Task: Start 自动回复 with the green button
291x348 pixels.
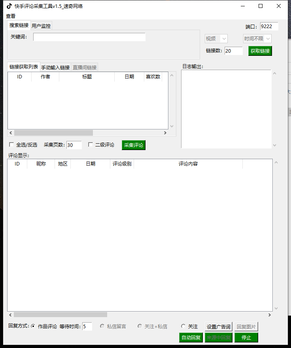Action: [191, 338]
